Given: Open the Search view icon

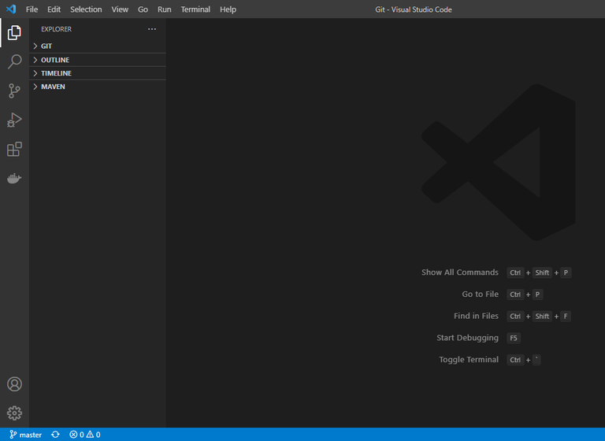Looking at the screenshot, I should point(14,61).
